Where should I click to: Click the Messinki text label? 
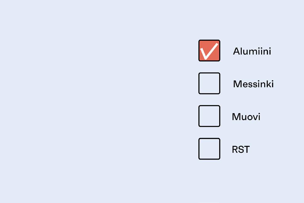coord(253,84)
